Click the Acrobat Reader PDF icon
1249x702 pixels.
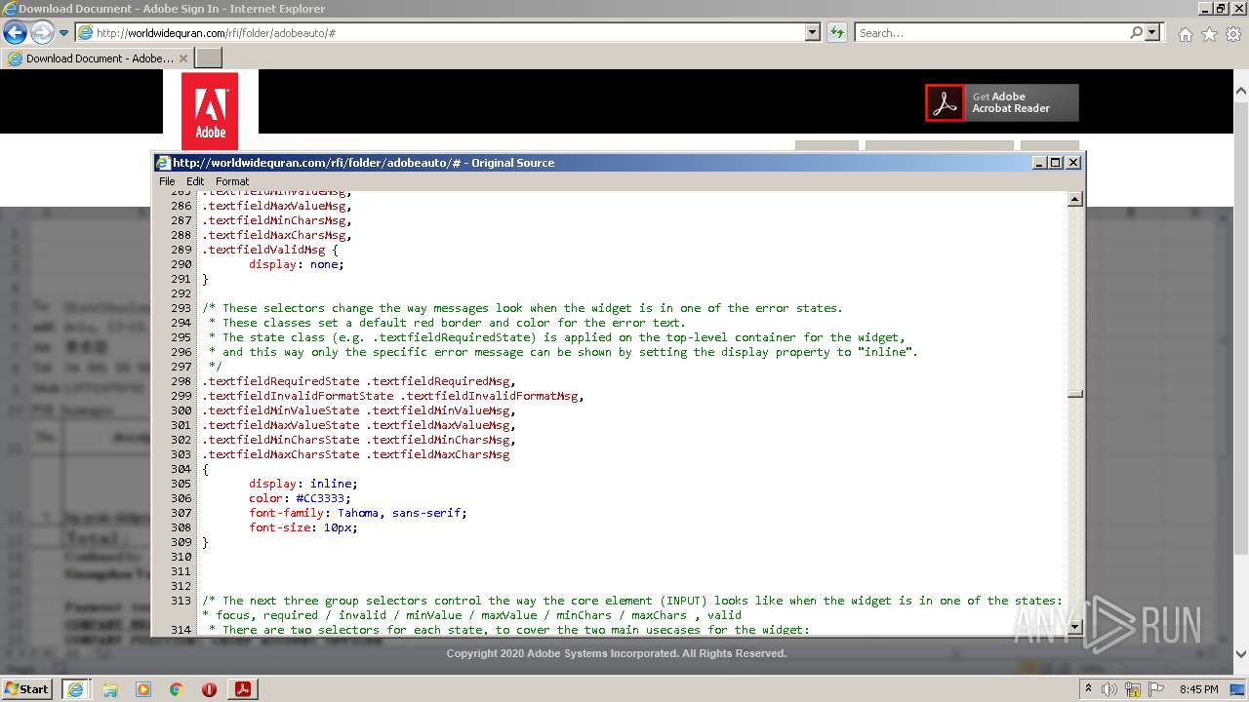[x=945, y=102]
